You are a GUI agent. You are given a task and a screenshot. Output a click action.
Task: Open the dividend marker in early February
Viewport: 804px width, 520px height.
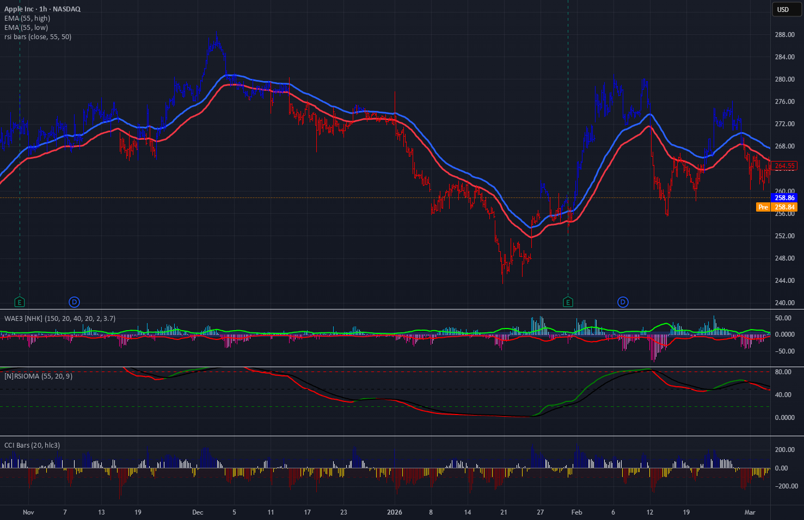623,302
